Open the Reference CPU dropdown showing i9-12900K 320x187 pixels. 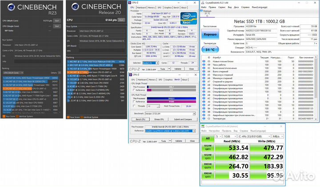pyautogui.click(x=194, y=131)
